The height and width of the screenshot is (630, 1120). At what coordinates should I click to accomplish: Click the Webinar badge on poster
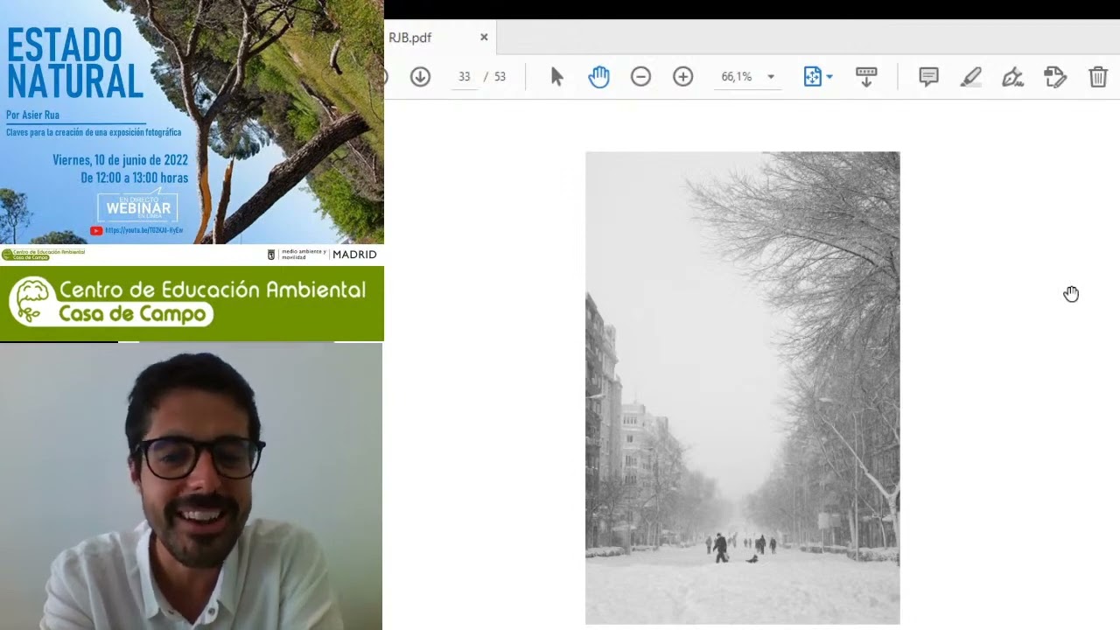pyautogui.click(x=137, y=207)
